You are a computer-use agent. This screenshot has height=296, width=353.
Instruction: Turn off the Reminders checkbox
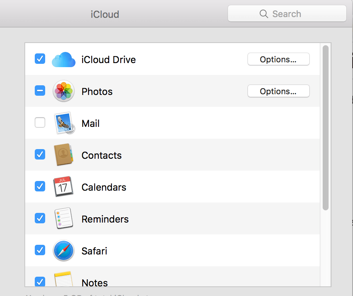(40, 218)
